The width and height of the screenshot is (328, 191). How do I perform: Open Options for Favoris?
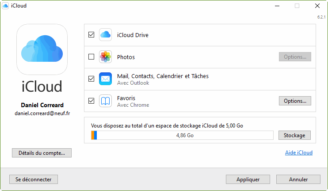coord(295,101)
